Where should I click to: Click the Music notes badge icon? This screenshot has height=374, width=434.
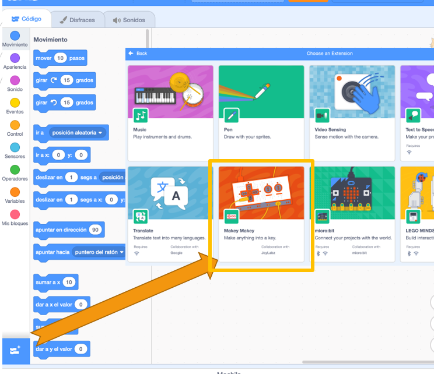(x=141, y=115)
